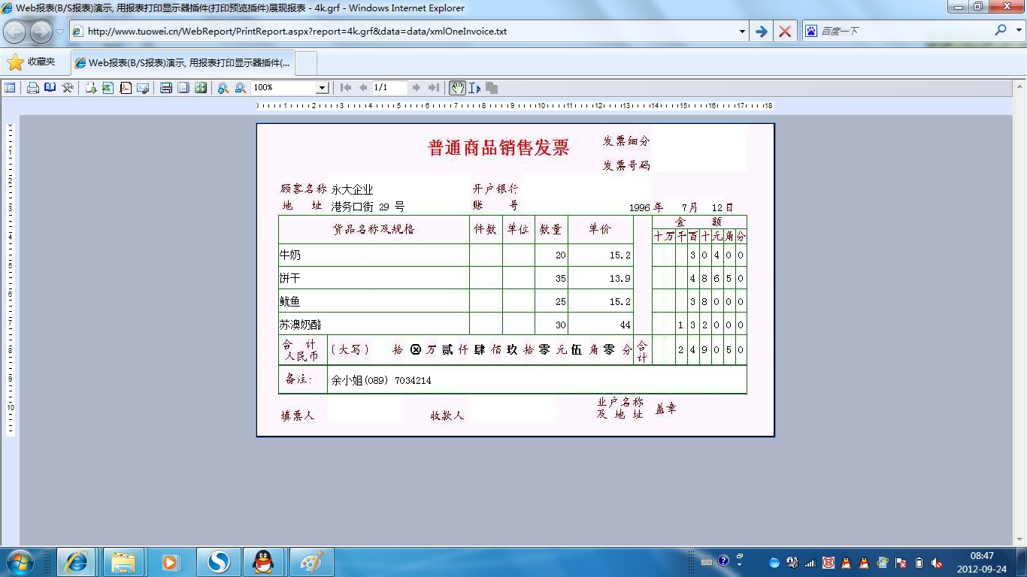
Task: Click the zoom in magnifier icon
Action: coord(223,88)
